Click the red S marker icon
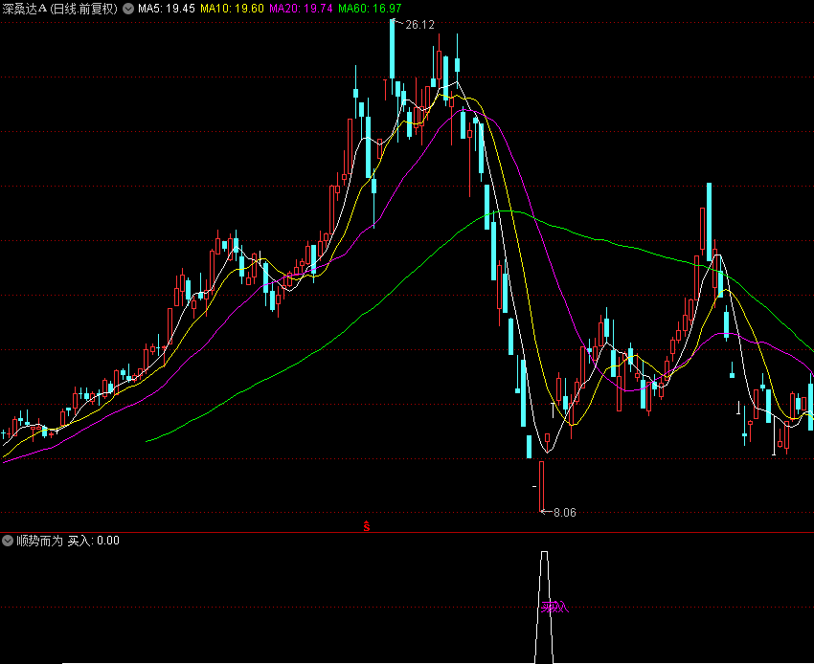The image size is (814, 664). (x=367, y=526)
